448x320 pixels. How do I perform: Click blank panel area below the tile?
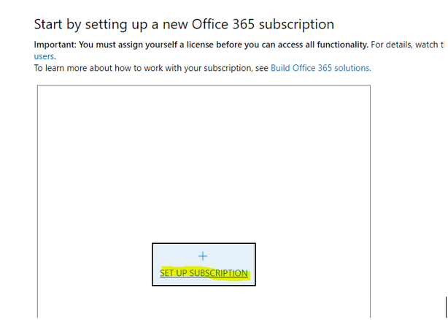204,303
